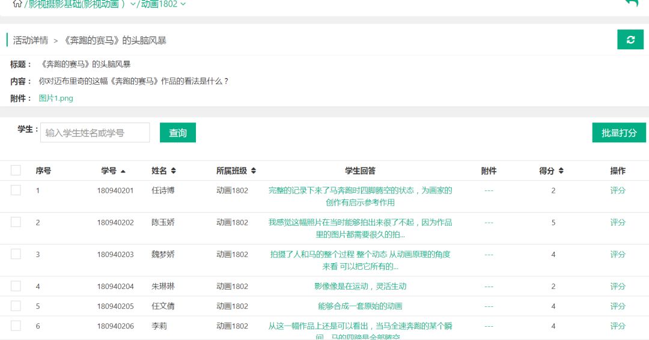
Task: Check the box for student 任诗博
Action: pos(16,190)
